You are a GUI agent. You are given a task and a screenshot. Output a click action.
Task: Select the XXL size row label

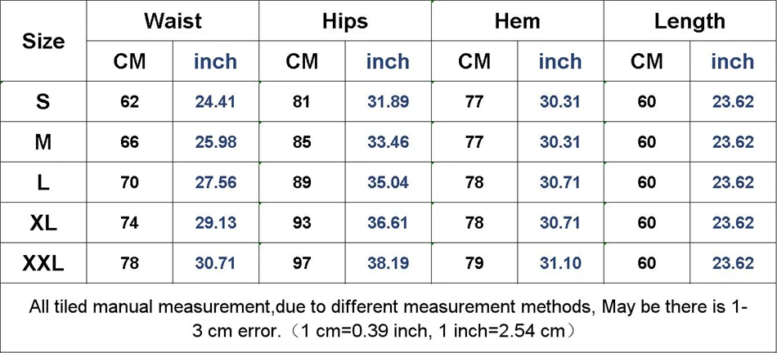[43, 264]
